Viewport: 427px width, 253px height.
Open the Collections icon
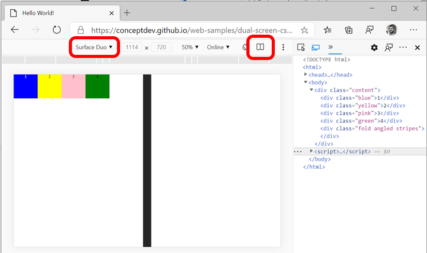348,30
